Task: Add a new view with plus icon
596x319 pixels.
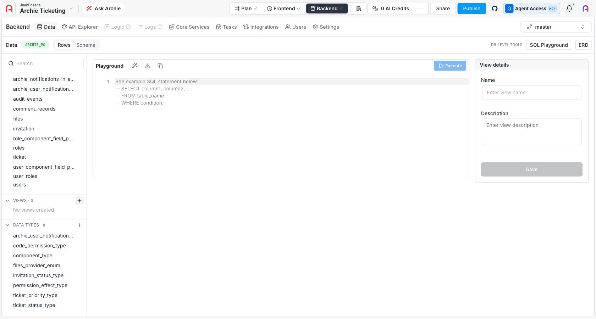Action: (79, 201)
